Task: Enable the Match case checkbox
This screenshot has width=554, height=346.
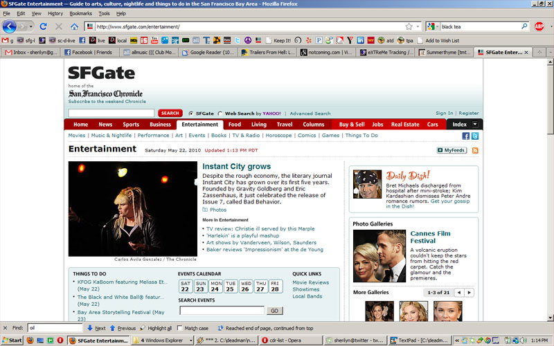Action: tap(179, 328)
